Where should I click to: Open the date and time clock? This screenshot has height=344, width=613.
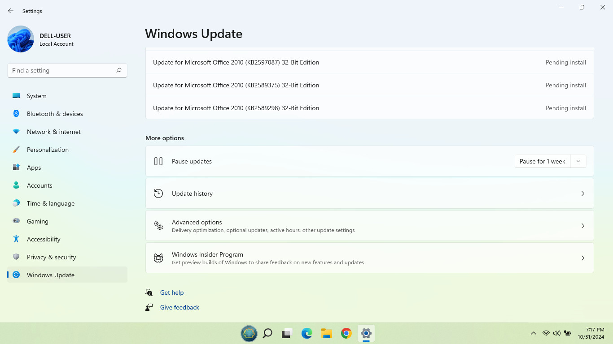pos(591,333)
